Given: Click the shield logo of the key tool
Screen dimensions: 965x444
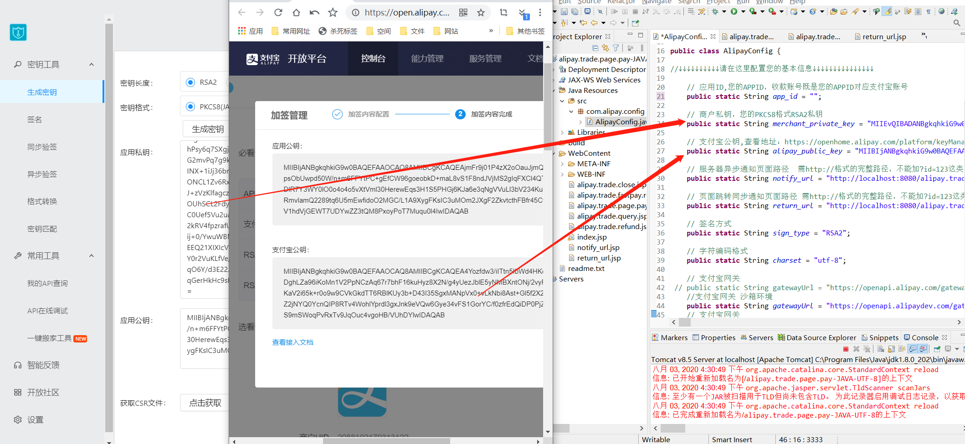Looking at the screenshot, I should coord(18,32).
